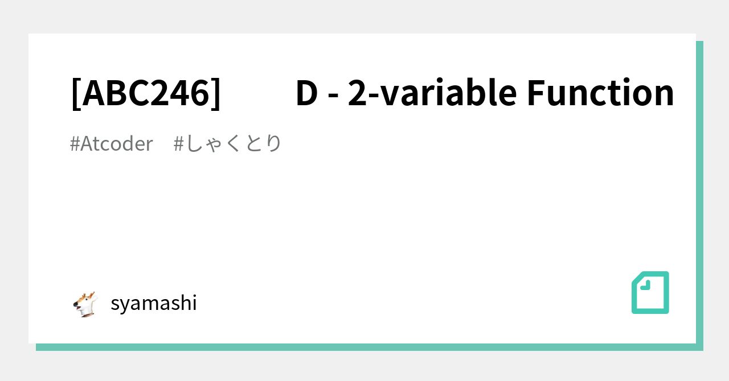Click the [ABC246] text in the title
Screen dimensions: 729x381
click(x=146, y=93)
